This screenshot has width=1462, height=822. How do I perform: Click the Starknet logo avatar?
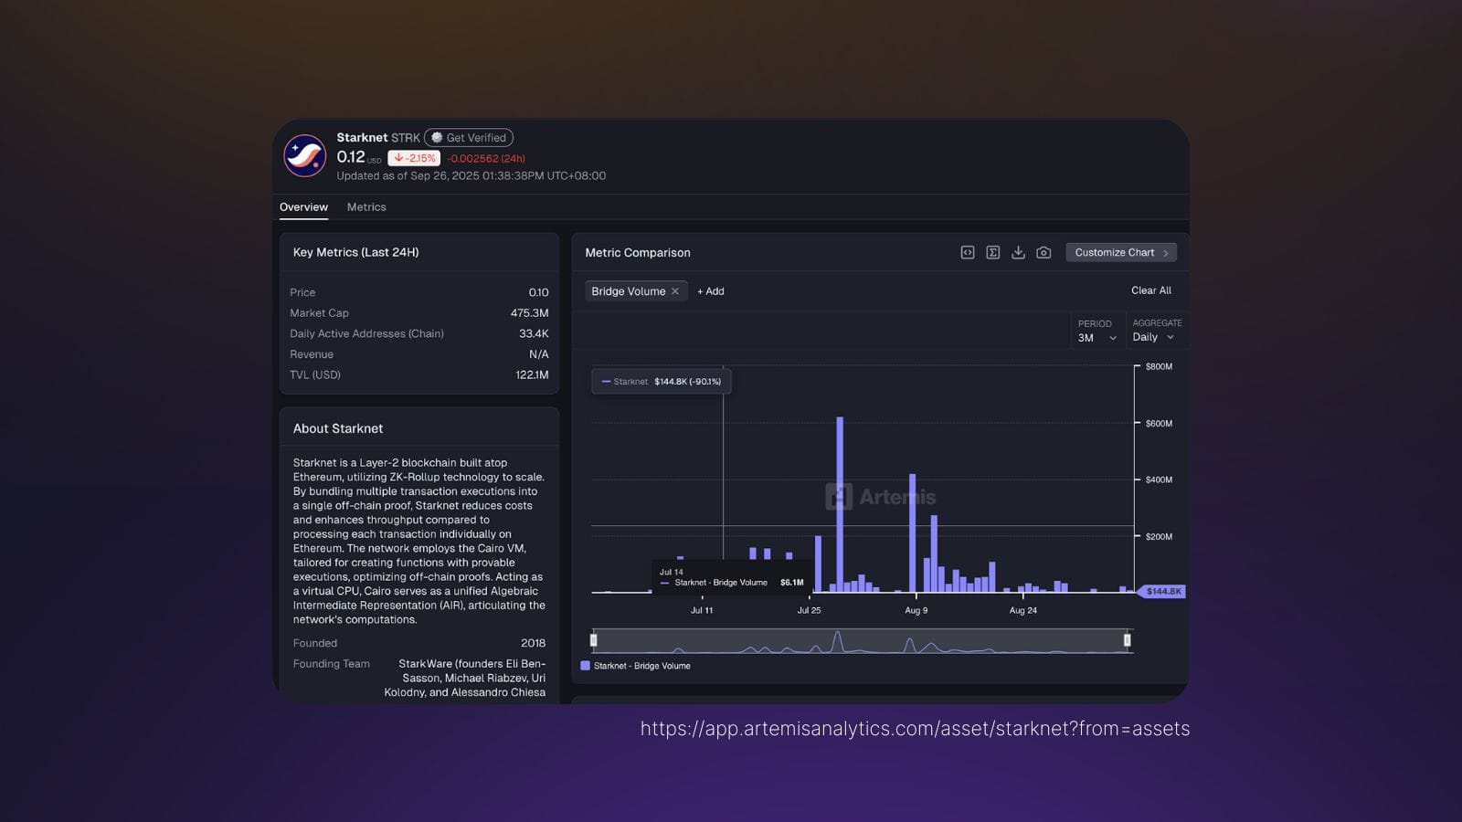[303, 156]
